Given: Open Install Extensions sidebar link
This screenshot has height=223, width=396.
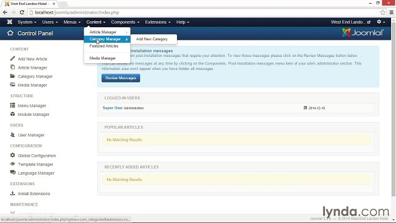Looking at the screenshot, I should (x=34, y=193).
